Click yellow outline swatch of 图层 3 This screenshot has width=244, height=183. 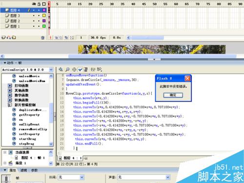(x=44, y=16)
